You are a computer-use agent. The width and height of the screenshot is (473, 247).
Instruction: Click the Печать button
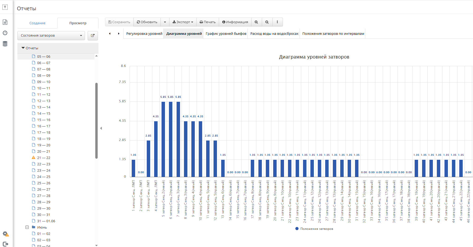click(x=208, y=22)
